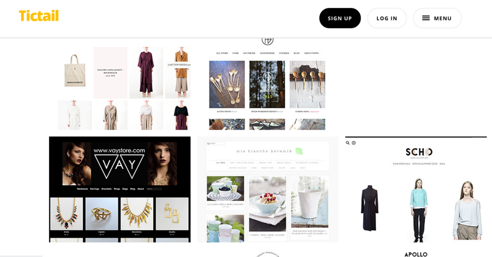Click the APOLLO store title

point(416,254)
